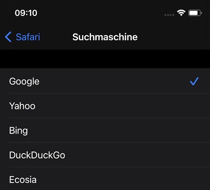The image size is (210, 190).
Task: Tap the empty checkmark area of Ecosia row
Action: (x=194, y=180)
